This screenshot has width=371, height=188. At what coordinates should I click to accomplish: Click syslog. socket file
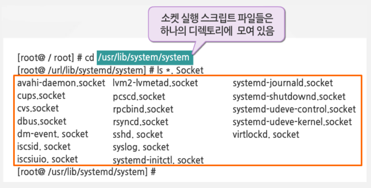141,147
